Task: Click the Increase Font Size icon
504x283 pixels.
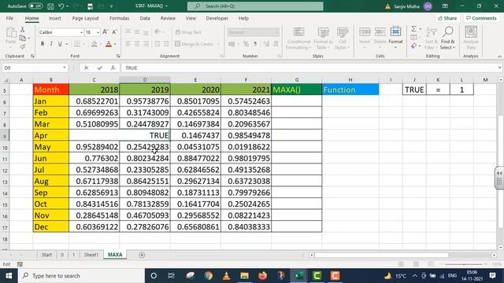Action: click(105, 32)
